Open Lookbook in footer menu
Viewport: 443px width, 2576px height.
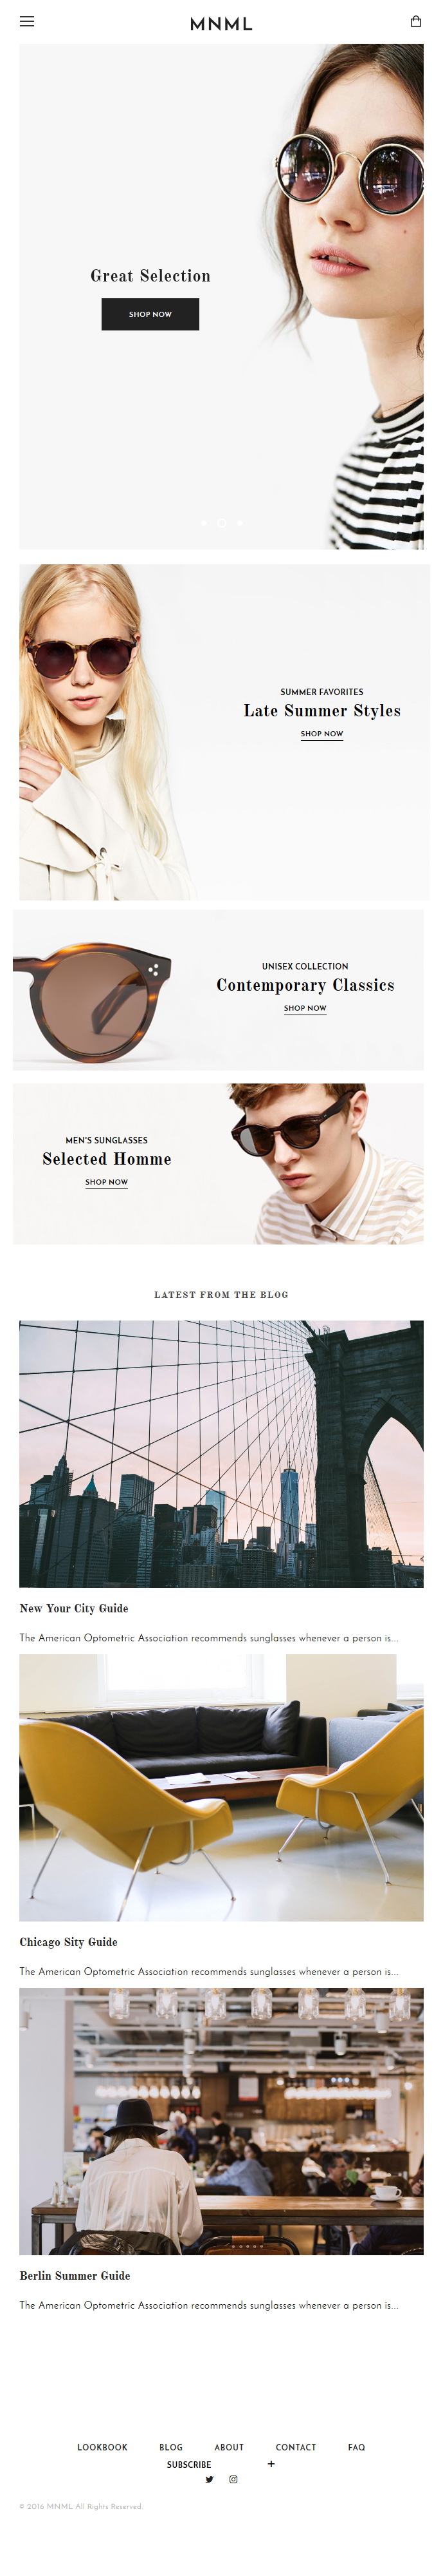coord(103,2447)
